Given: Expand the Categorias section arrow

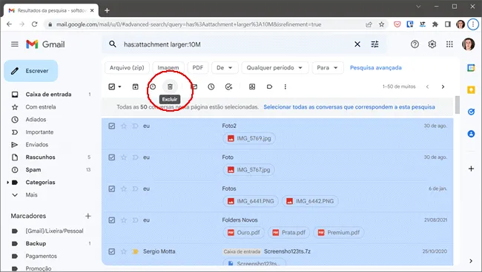Looking at the screenshot, I should pyautogui.click(x=7, y=183).
